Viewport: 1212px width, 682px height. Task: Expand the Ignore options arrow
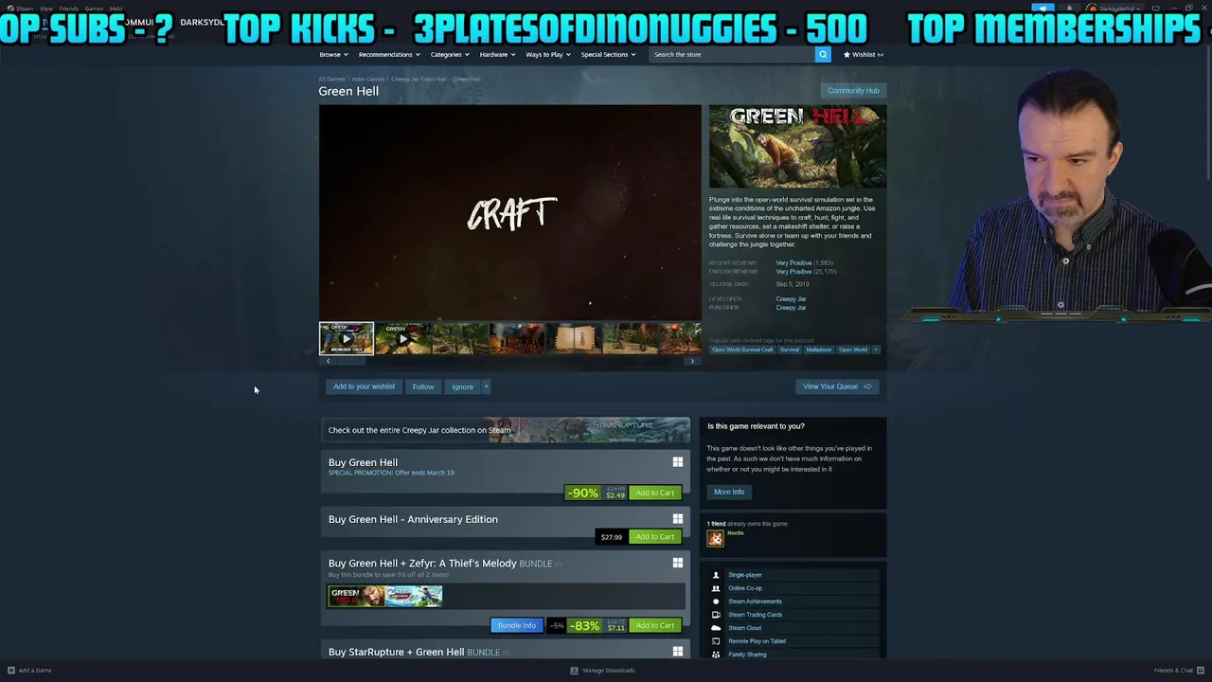click(x=486, y=386)
